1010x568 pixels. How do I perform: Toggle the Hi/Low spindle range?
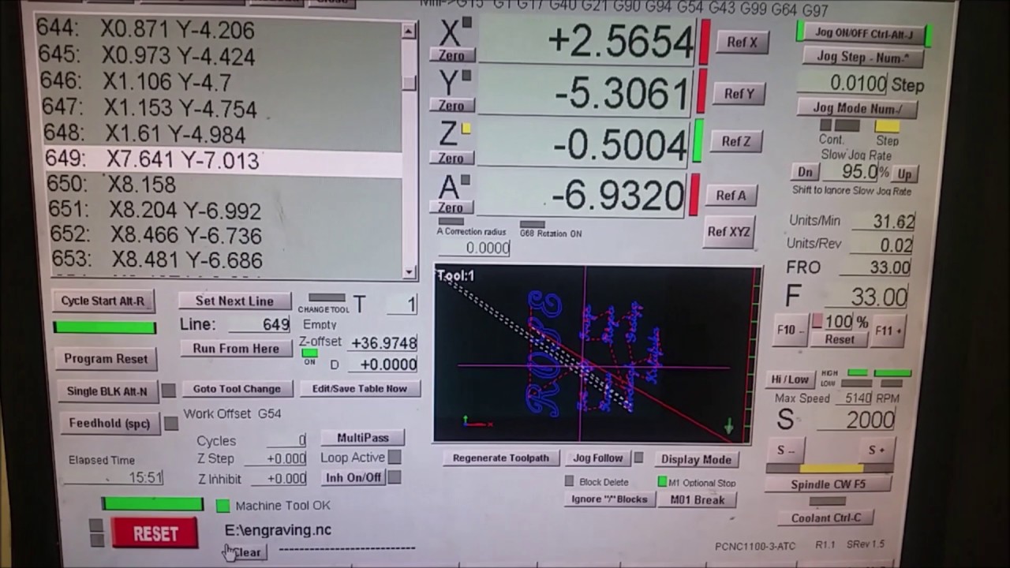tap(790, 379)
